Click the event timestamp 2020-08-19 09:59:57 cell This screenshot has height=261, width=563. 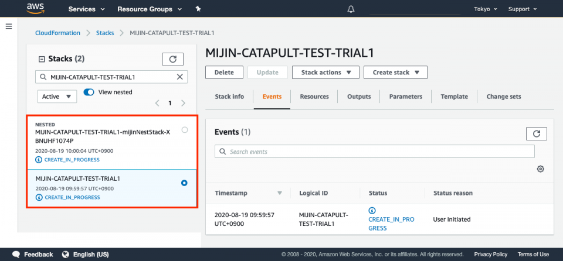point(245,219)
